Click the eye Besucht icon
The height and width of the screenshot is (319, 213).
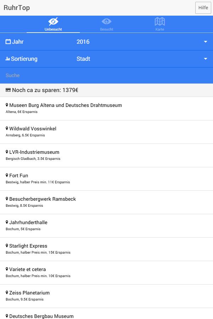click(x=106, y=21)
